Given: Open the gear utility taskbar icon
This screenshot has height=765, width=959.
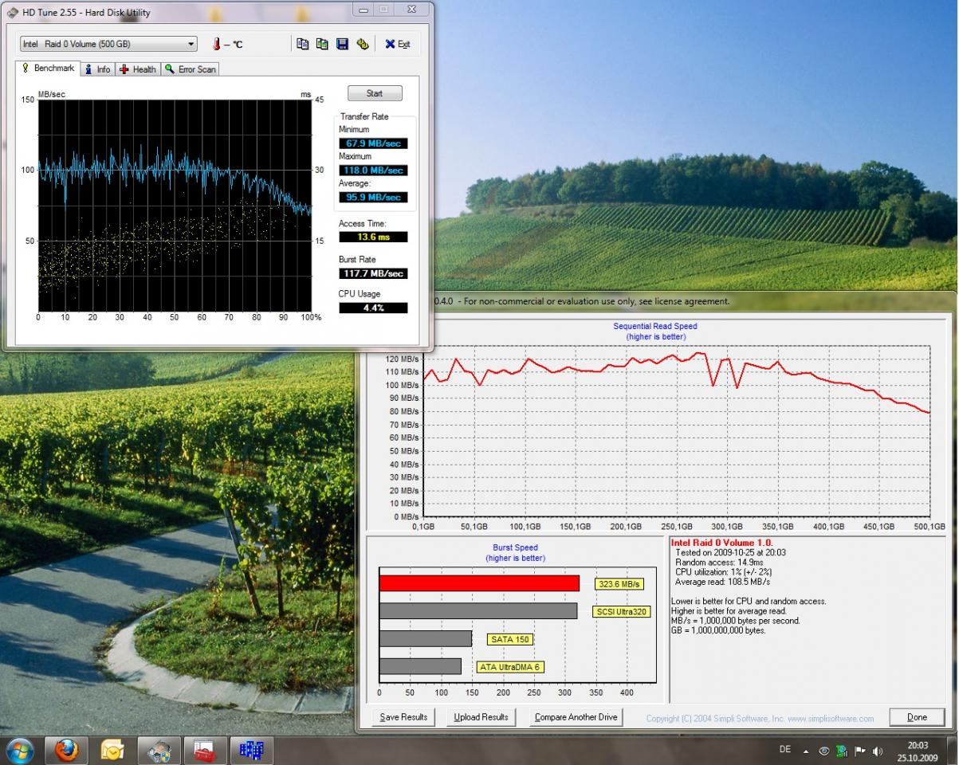Looking at the screenshot, I should (x=159, y=751).
